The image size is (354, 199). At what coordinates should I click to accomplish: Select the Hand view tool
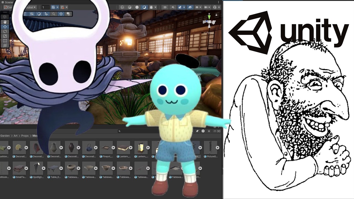(5, 22)
